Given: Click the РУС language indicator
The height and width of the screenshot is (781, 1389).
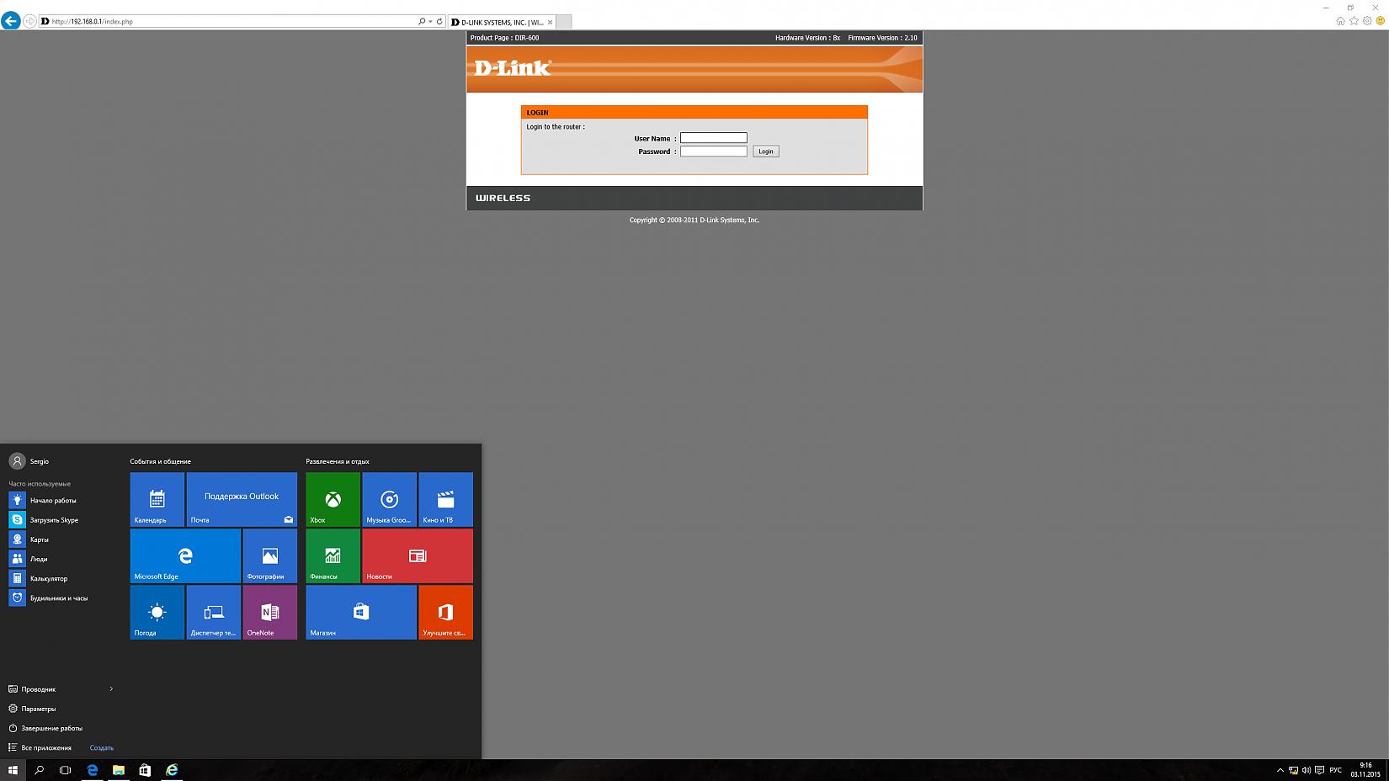Looking at the screenshot, I should click(x=1335, y=770).
